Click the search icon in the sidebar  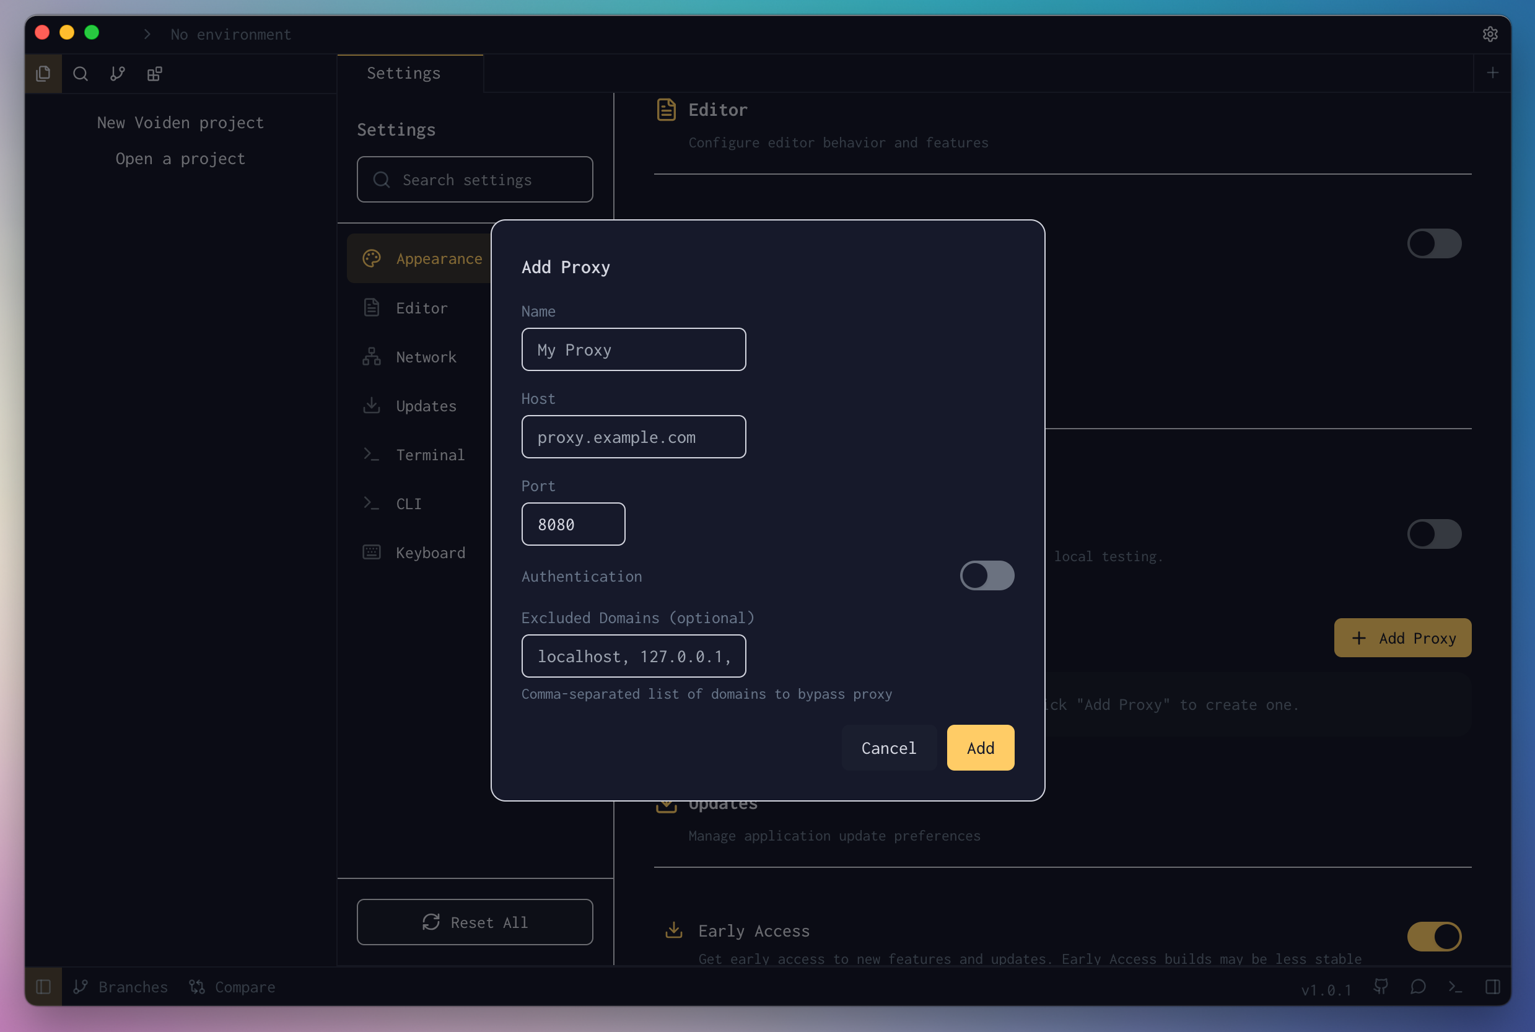click(x=81, y=74)
